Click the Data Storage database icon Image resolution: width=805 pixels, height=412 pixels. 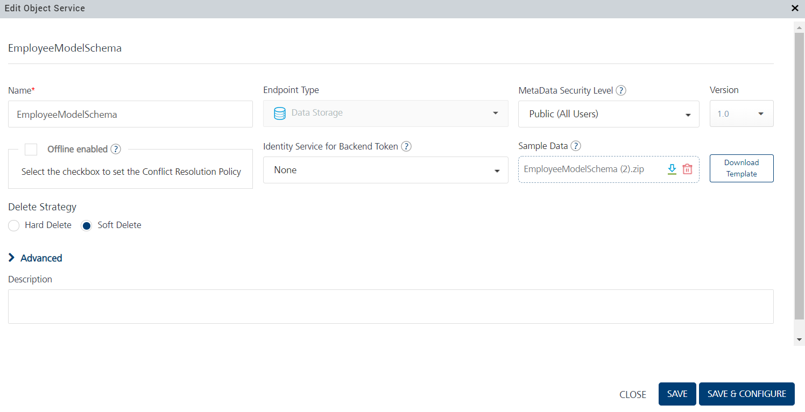coord(280,113)
